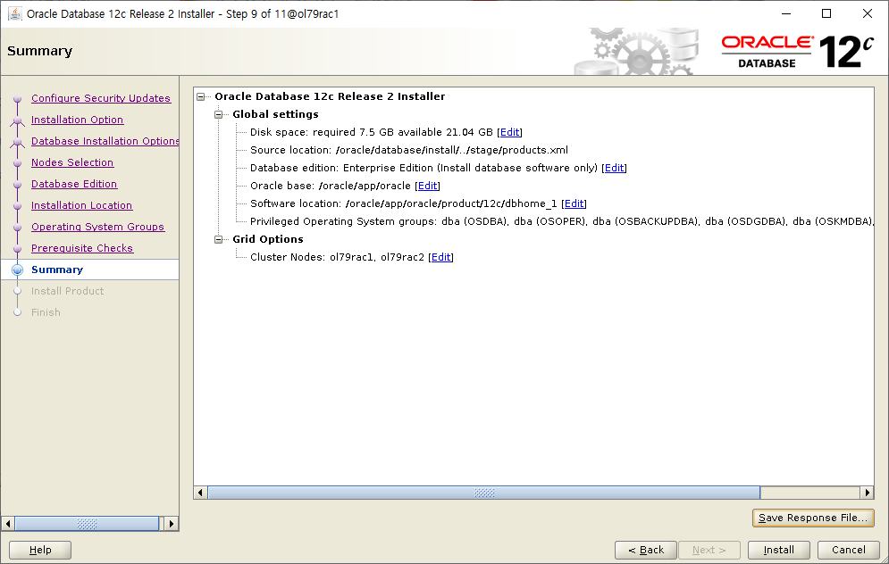
Task: Collapse the Global settings tree node
Action: (218, 114)
